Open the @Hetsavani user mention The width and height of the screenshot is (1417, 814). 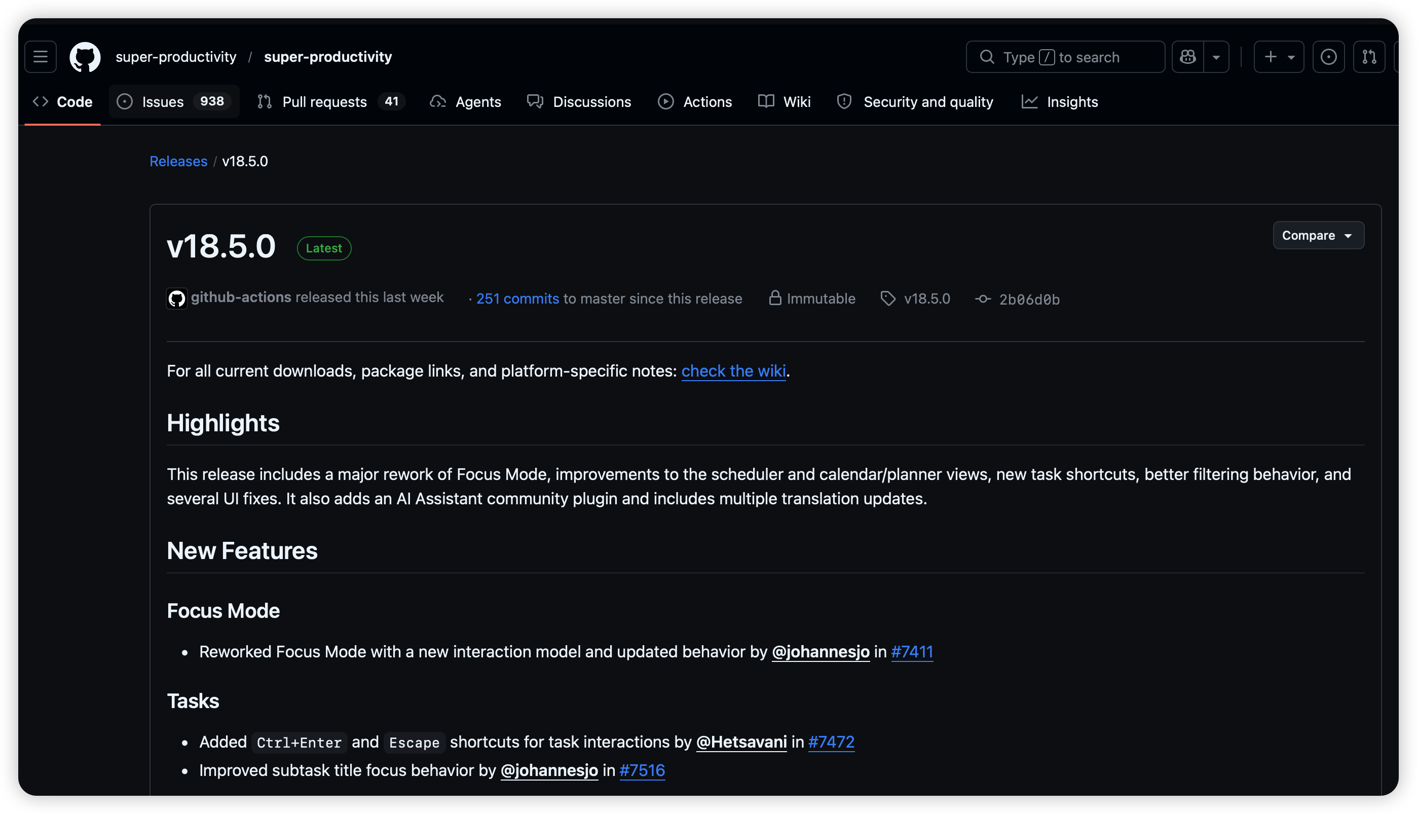point(741,742)
